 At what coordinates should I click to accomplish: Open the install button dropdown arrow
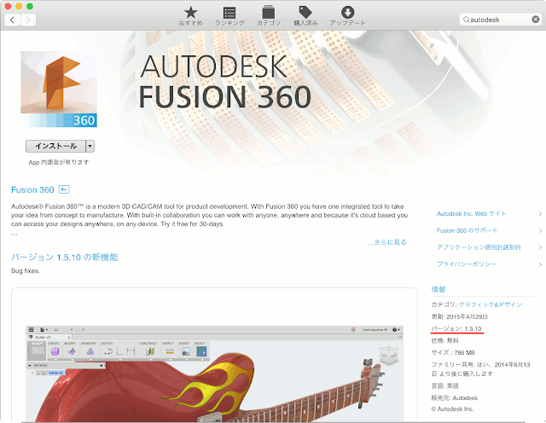pos(90,146)
